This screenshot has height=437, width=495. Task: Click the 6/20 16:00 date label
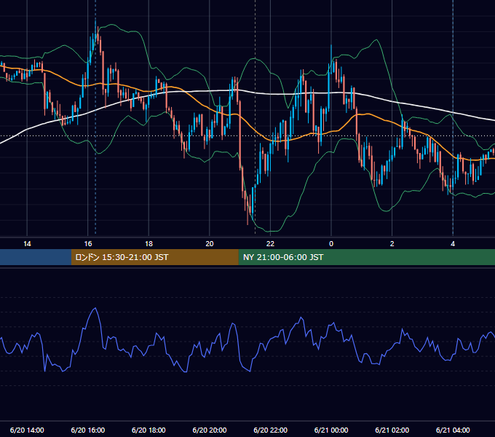[x=88, y=430]
